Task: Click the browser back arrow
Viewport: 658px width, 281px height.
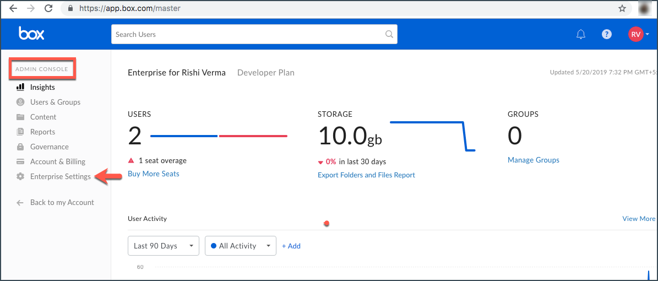Action: 13,8
